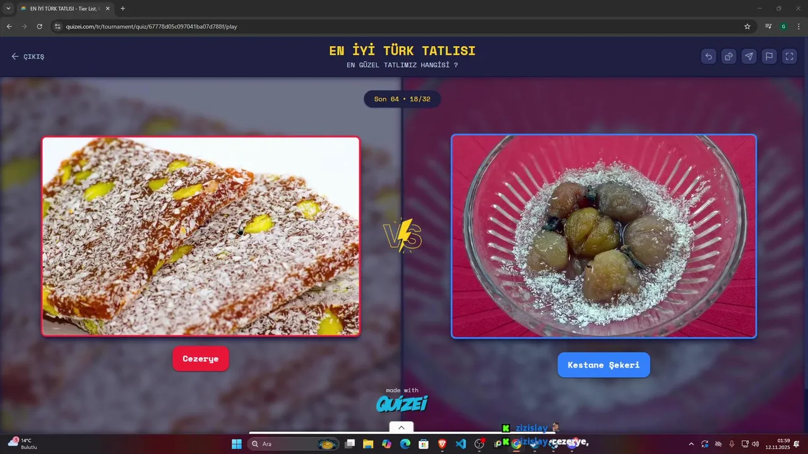Expand the bottom panel chevron
This screenshot has height=454, width=808.
pyautogui.click(x=401, y=428)
